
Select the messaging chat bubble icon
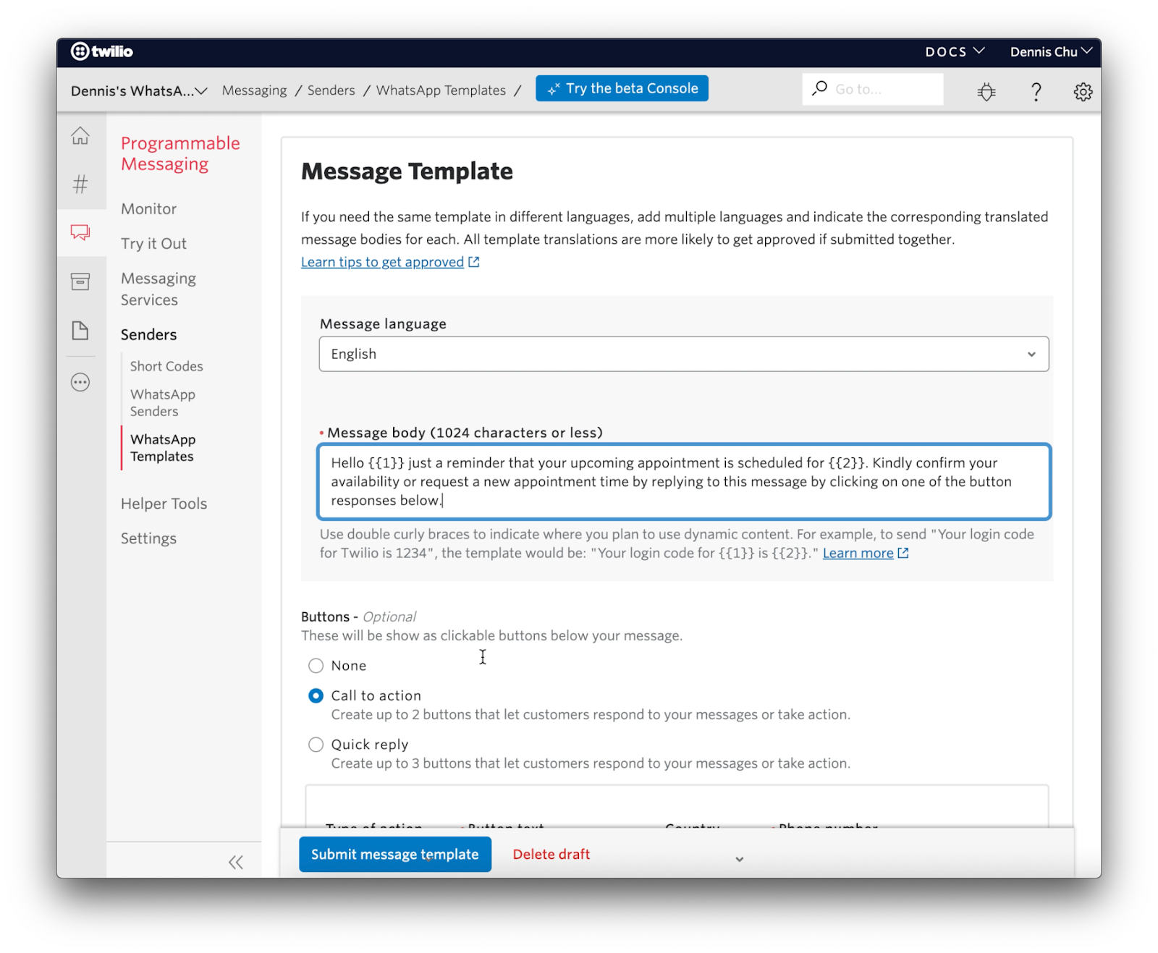[80, 232]
